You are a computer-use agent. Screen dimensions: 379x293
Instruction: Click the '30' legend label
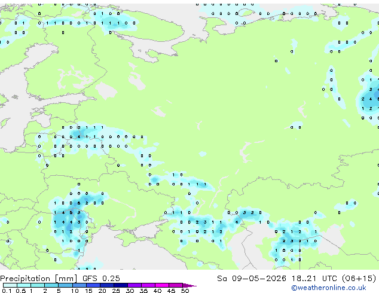130,291
